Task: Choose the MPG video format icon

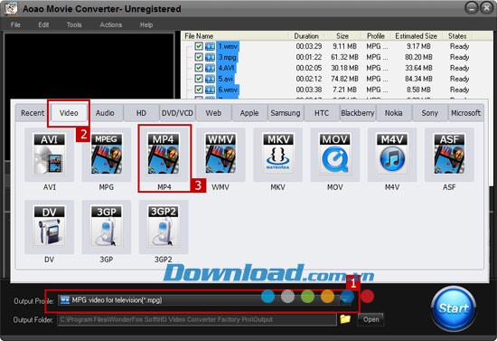Action: tap(107, 155)
